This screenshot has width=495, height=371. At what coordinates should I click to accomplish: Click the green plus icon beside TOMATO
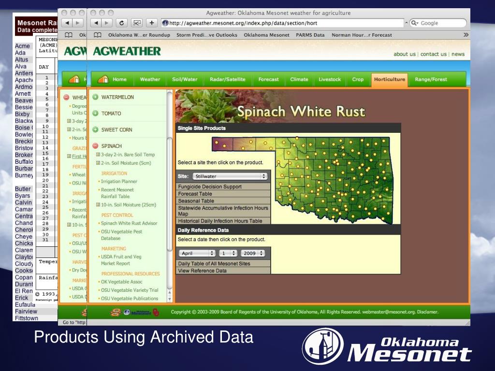95,113
